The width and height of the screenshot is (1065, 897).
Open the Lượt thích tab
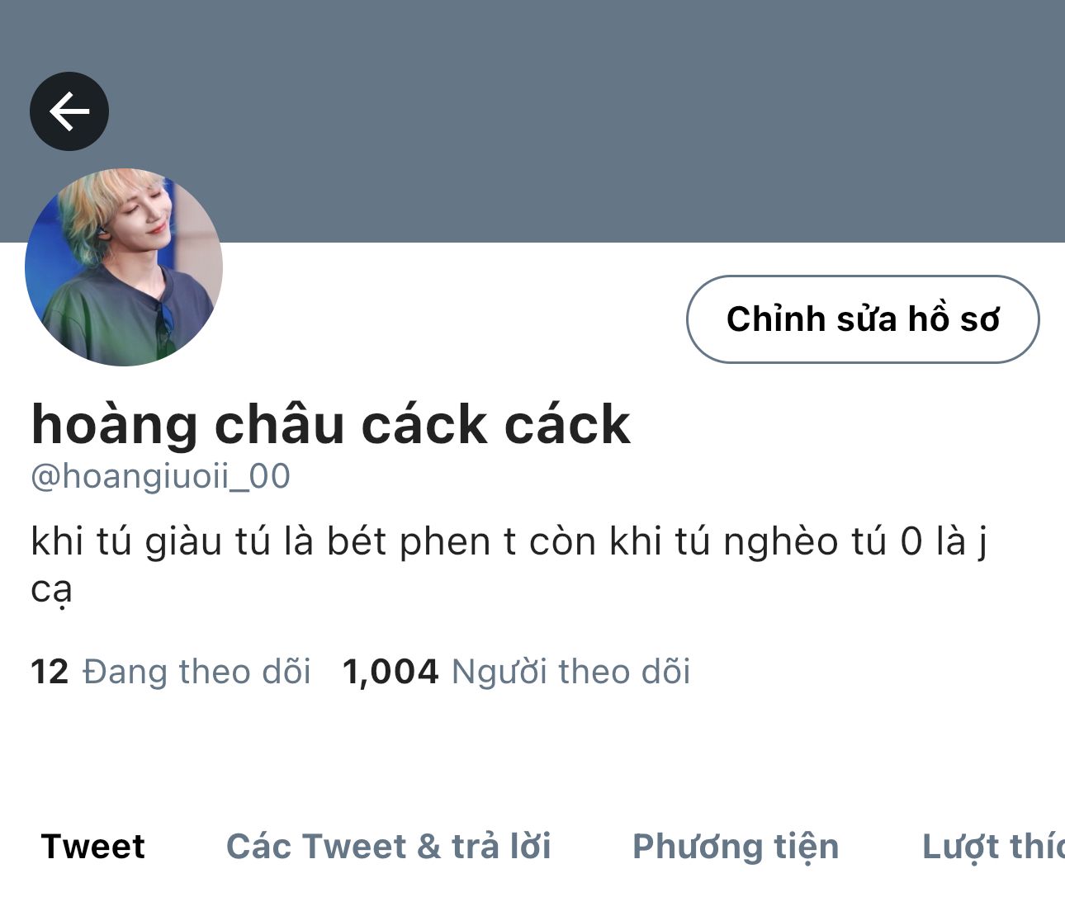(993, 847)
